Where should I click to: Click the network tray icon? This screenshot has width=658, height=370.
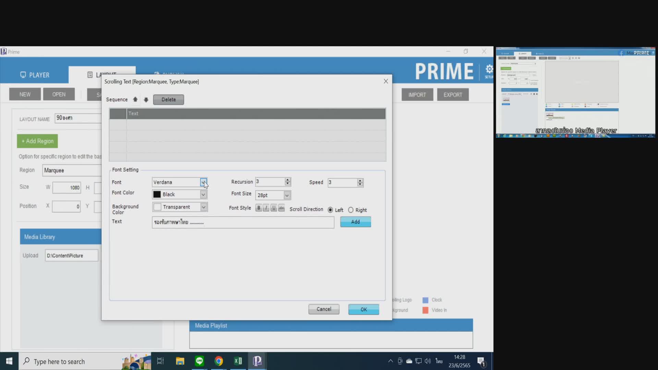click(418, 361)
